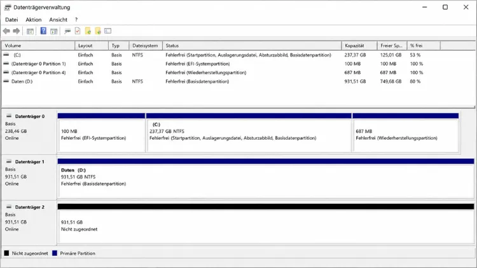Click the first yellow folder toolbar icon
This screenshot has width=477, height=268.
click(x=88, y=30)
